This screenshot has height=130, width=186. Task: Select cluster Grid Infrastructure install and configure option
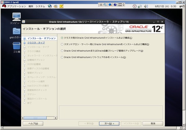(x=62, y=38)
